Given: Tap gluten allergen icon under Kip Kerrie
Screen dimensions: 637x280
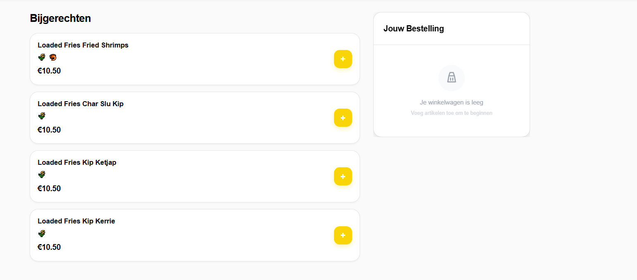Looking at the screenshot, I should [x=42, y=233].
